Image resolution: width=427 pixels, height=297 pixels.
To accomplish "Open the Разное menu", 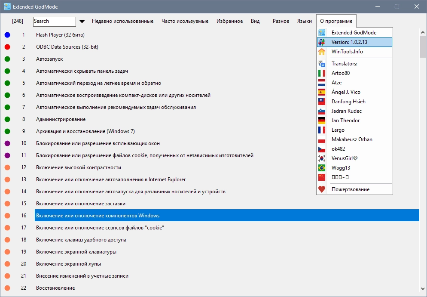I will tap(281, 21).
